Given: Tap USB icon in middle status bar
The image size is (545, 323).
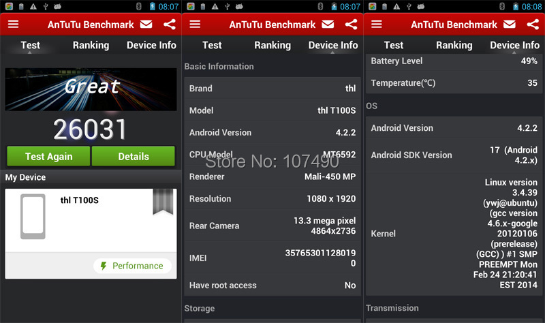Looking at the screenshot, I should (x=228, y=6).
